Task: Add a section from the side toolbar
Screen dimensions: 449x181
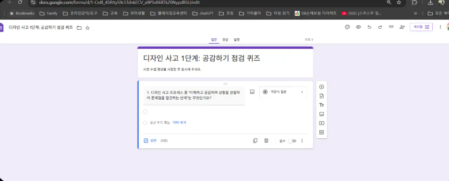Action: 322,133
